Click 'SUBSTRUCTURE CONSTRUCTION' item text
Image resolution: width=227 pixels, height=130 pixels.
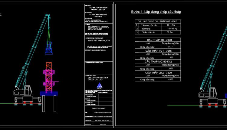click(103, 112)
